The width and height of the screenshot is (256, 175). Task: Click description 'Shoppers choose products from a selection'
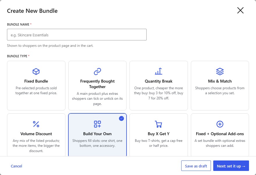220,90
